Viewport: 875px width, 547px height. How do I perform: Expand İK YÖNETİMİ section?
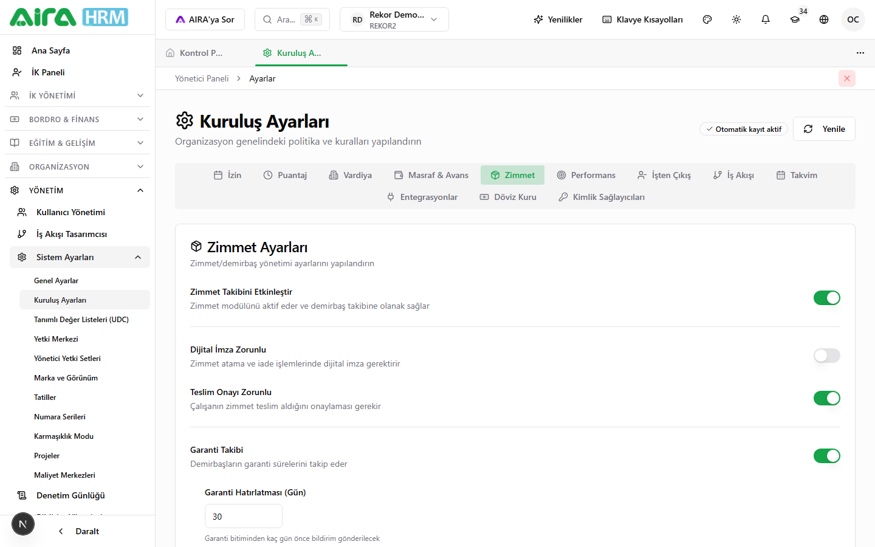coord(77,95)
